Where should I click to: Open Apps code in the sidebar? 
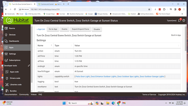pos(14,72)
